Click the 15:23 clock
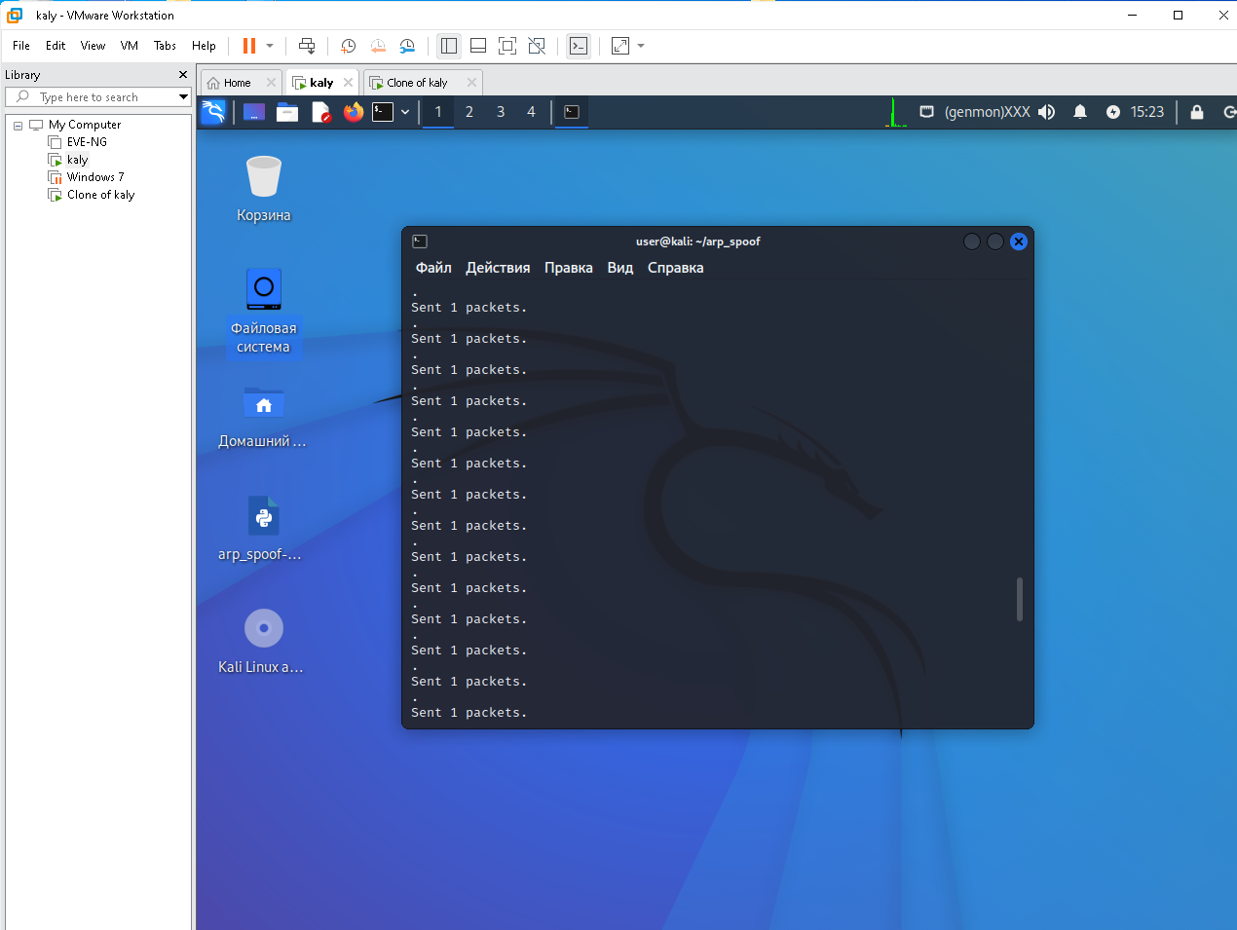 1147,112
